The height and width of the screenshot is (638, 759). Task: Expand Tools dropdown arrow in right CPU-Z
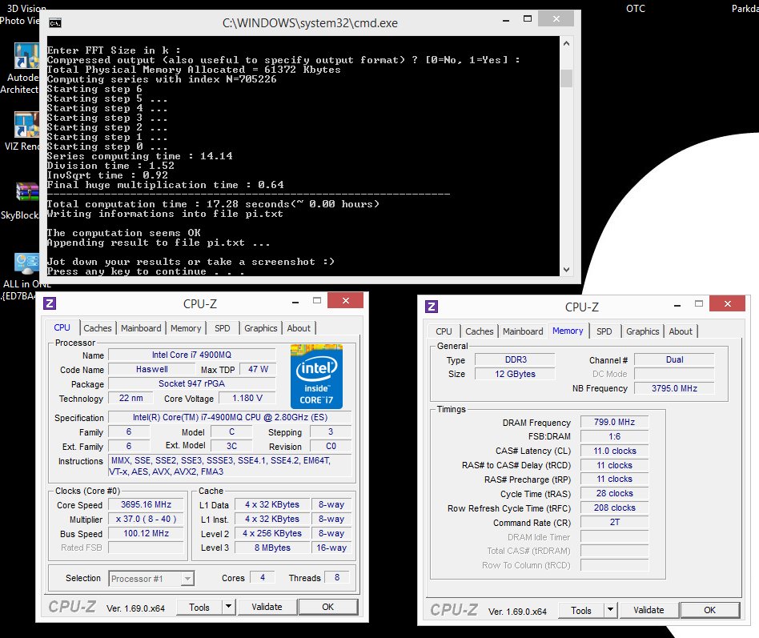(x=610, y=610)
